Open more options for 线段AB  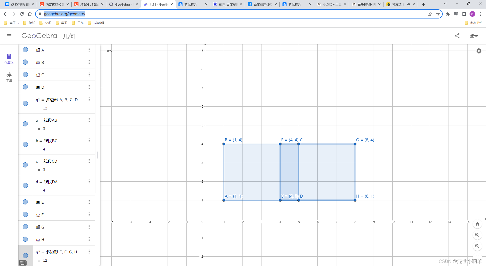click(x=89, y=120)
